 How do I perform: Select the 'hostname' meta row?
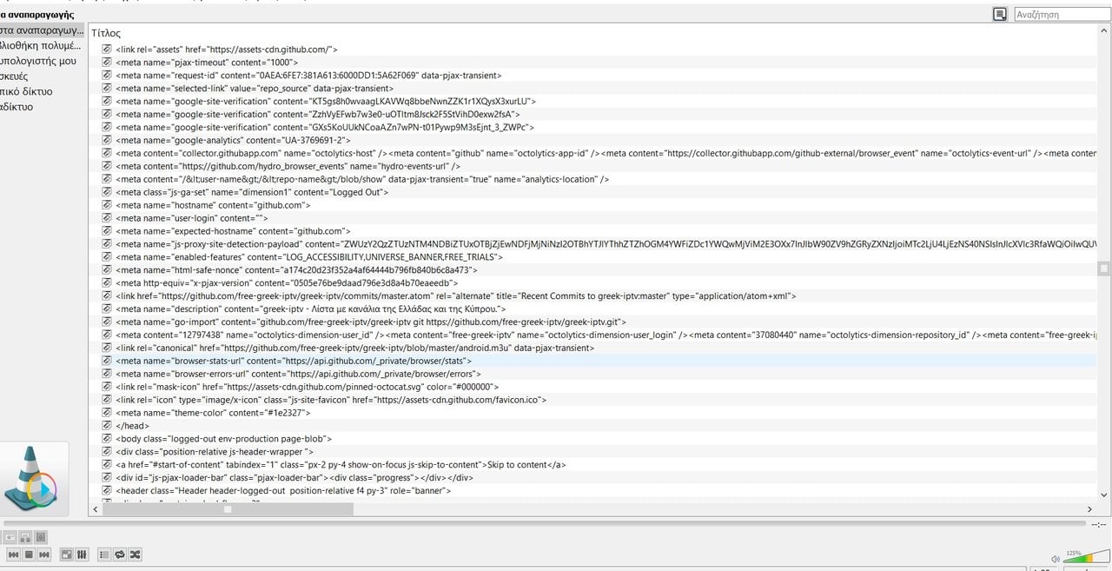tap(593, 205)
